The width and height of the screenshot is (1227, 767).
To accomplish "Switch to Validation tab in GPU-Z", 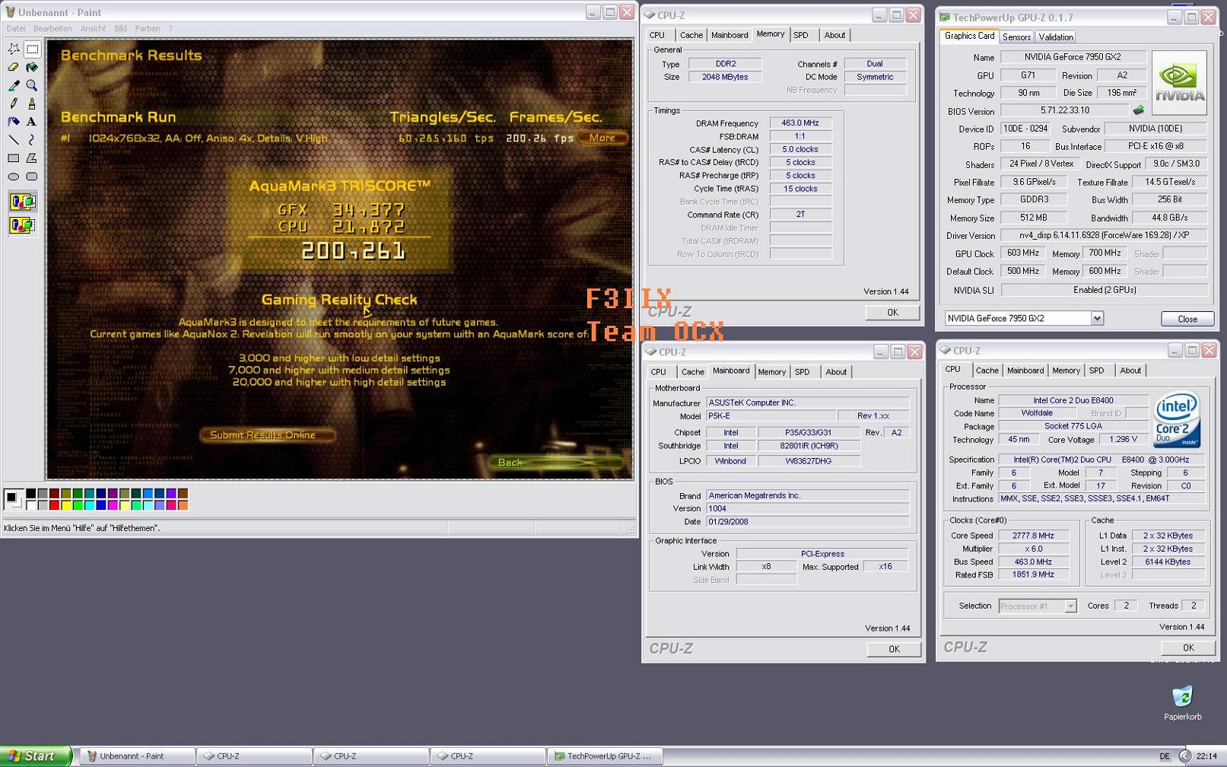I will tap(1056, 37).
